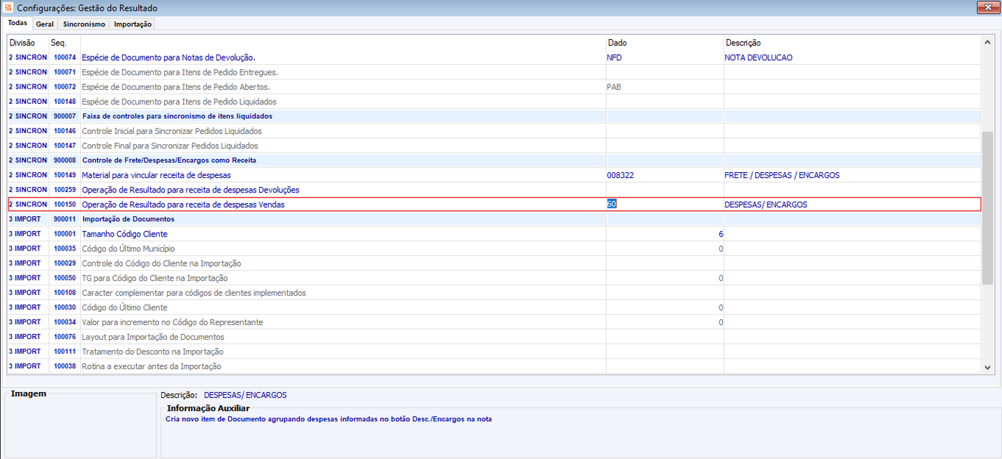The image size is (1002, 459).
Task: Select 'TG para Código do Cliente na Importação'
Action: pyautogui.click(x=494, y=278)
